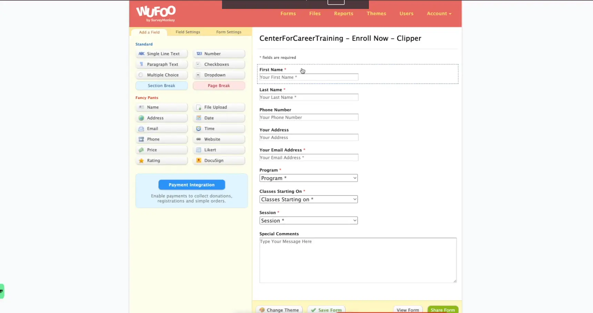This screenshot has height=313, width=593.
Task: Click the DocuSign field icon
Action: coord(199,160)
